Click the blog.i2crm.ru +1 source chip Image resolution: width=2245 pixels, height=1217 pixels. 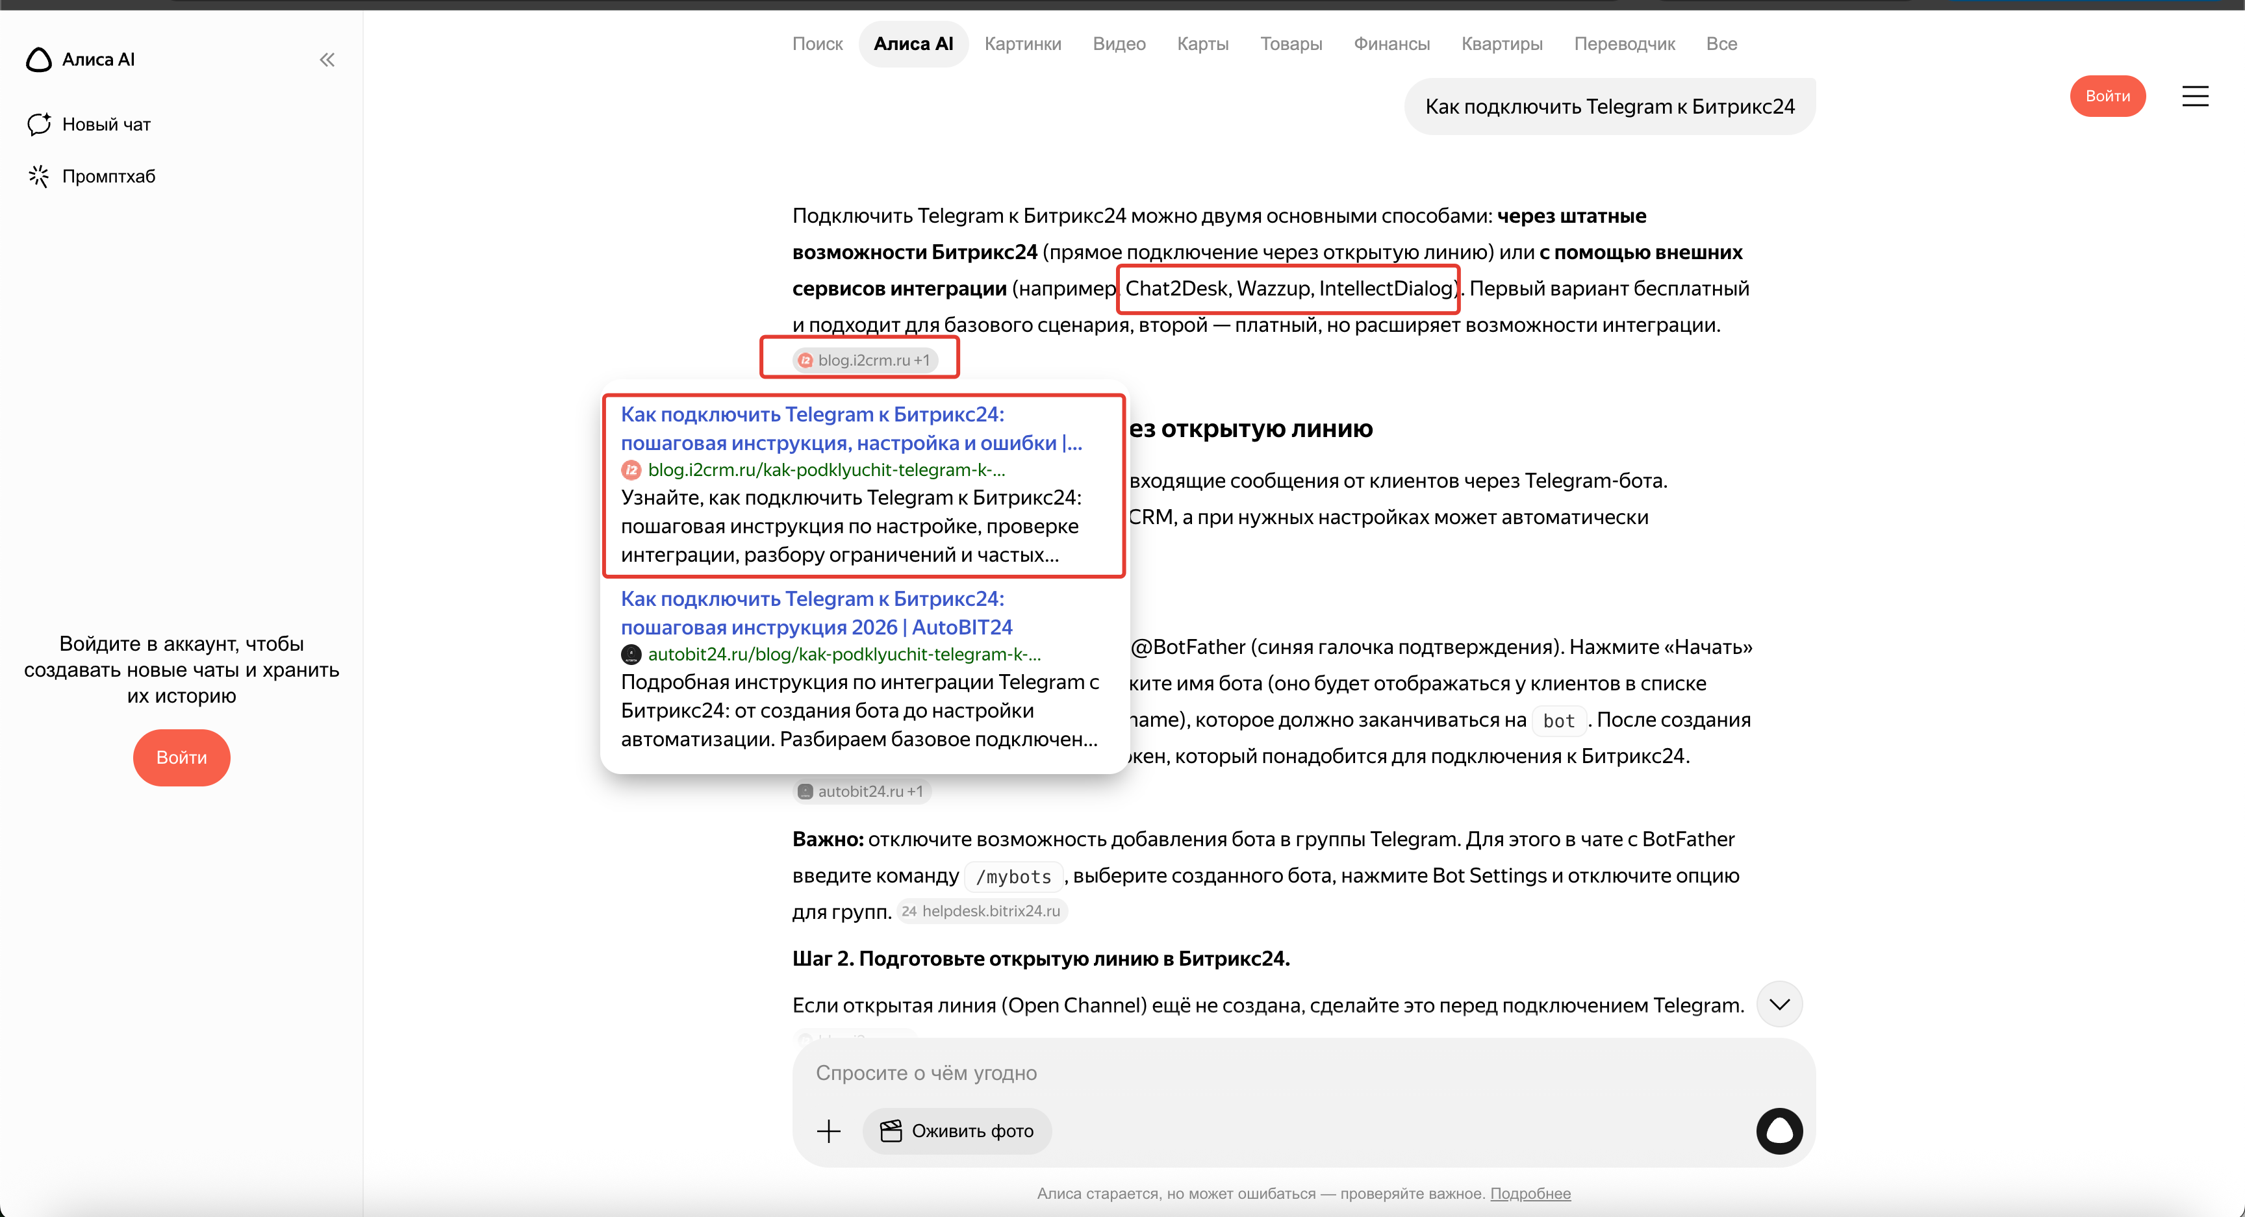click(x=865, y=360)
